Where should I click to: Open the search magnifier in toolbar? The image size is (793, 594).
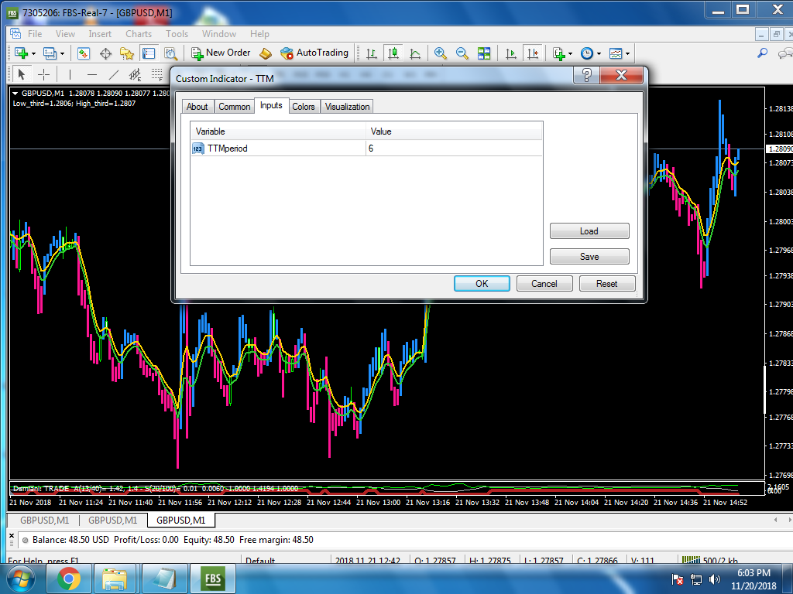[762, 53]
